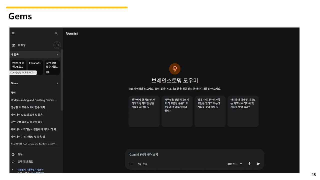The width and height of the screenshot is (320, 180).
Task: Click the 브레인스토밍 도우미 lightbulb icon
Action: (x=175, y=69)
